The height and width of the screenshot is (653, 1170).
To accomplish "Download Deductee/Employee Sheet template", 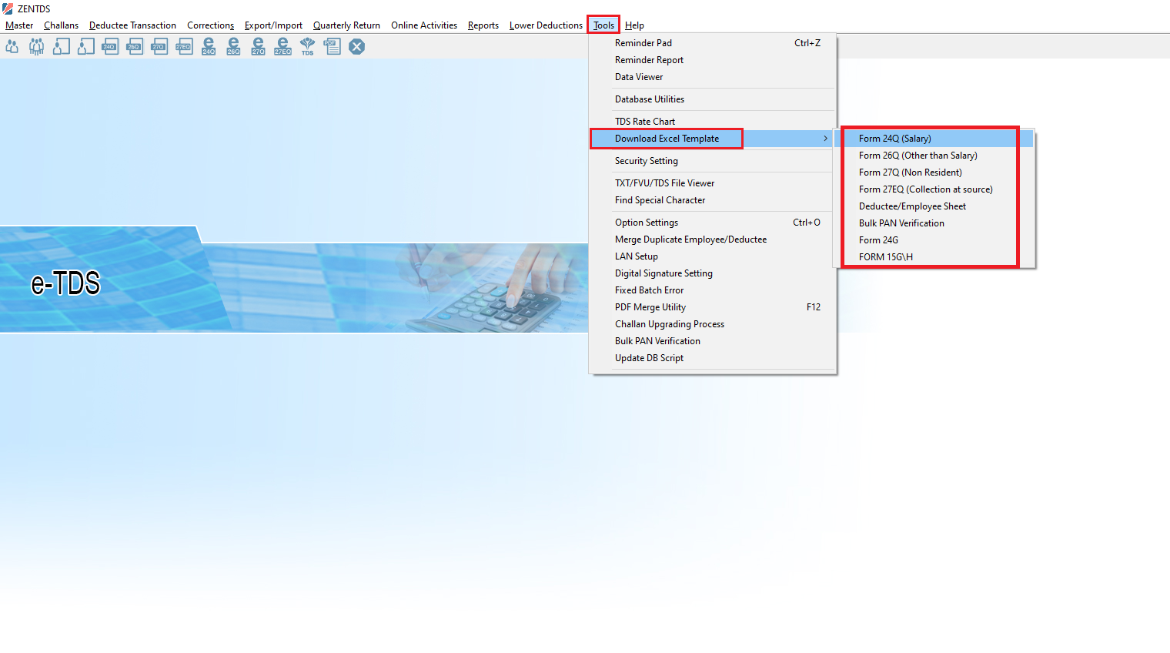I will [x=934, y=206].
